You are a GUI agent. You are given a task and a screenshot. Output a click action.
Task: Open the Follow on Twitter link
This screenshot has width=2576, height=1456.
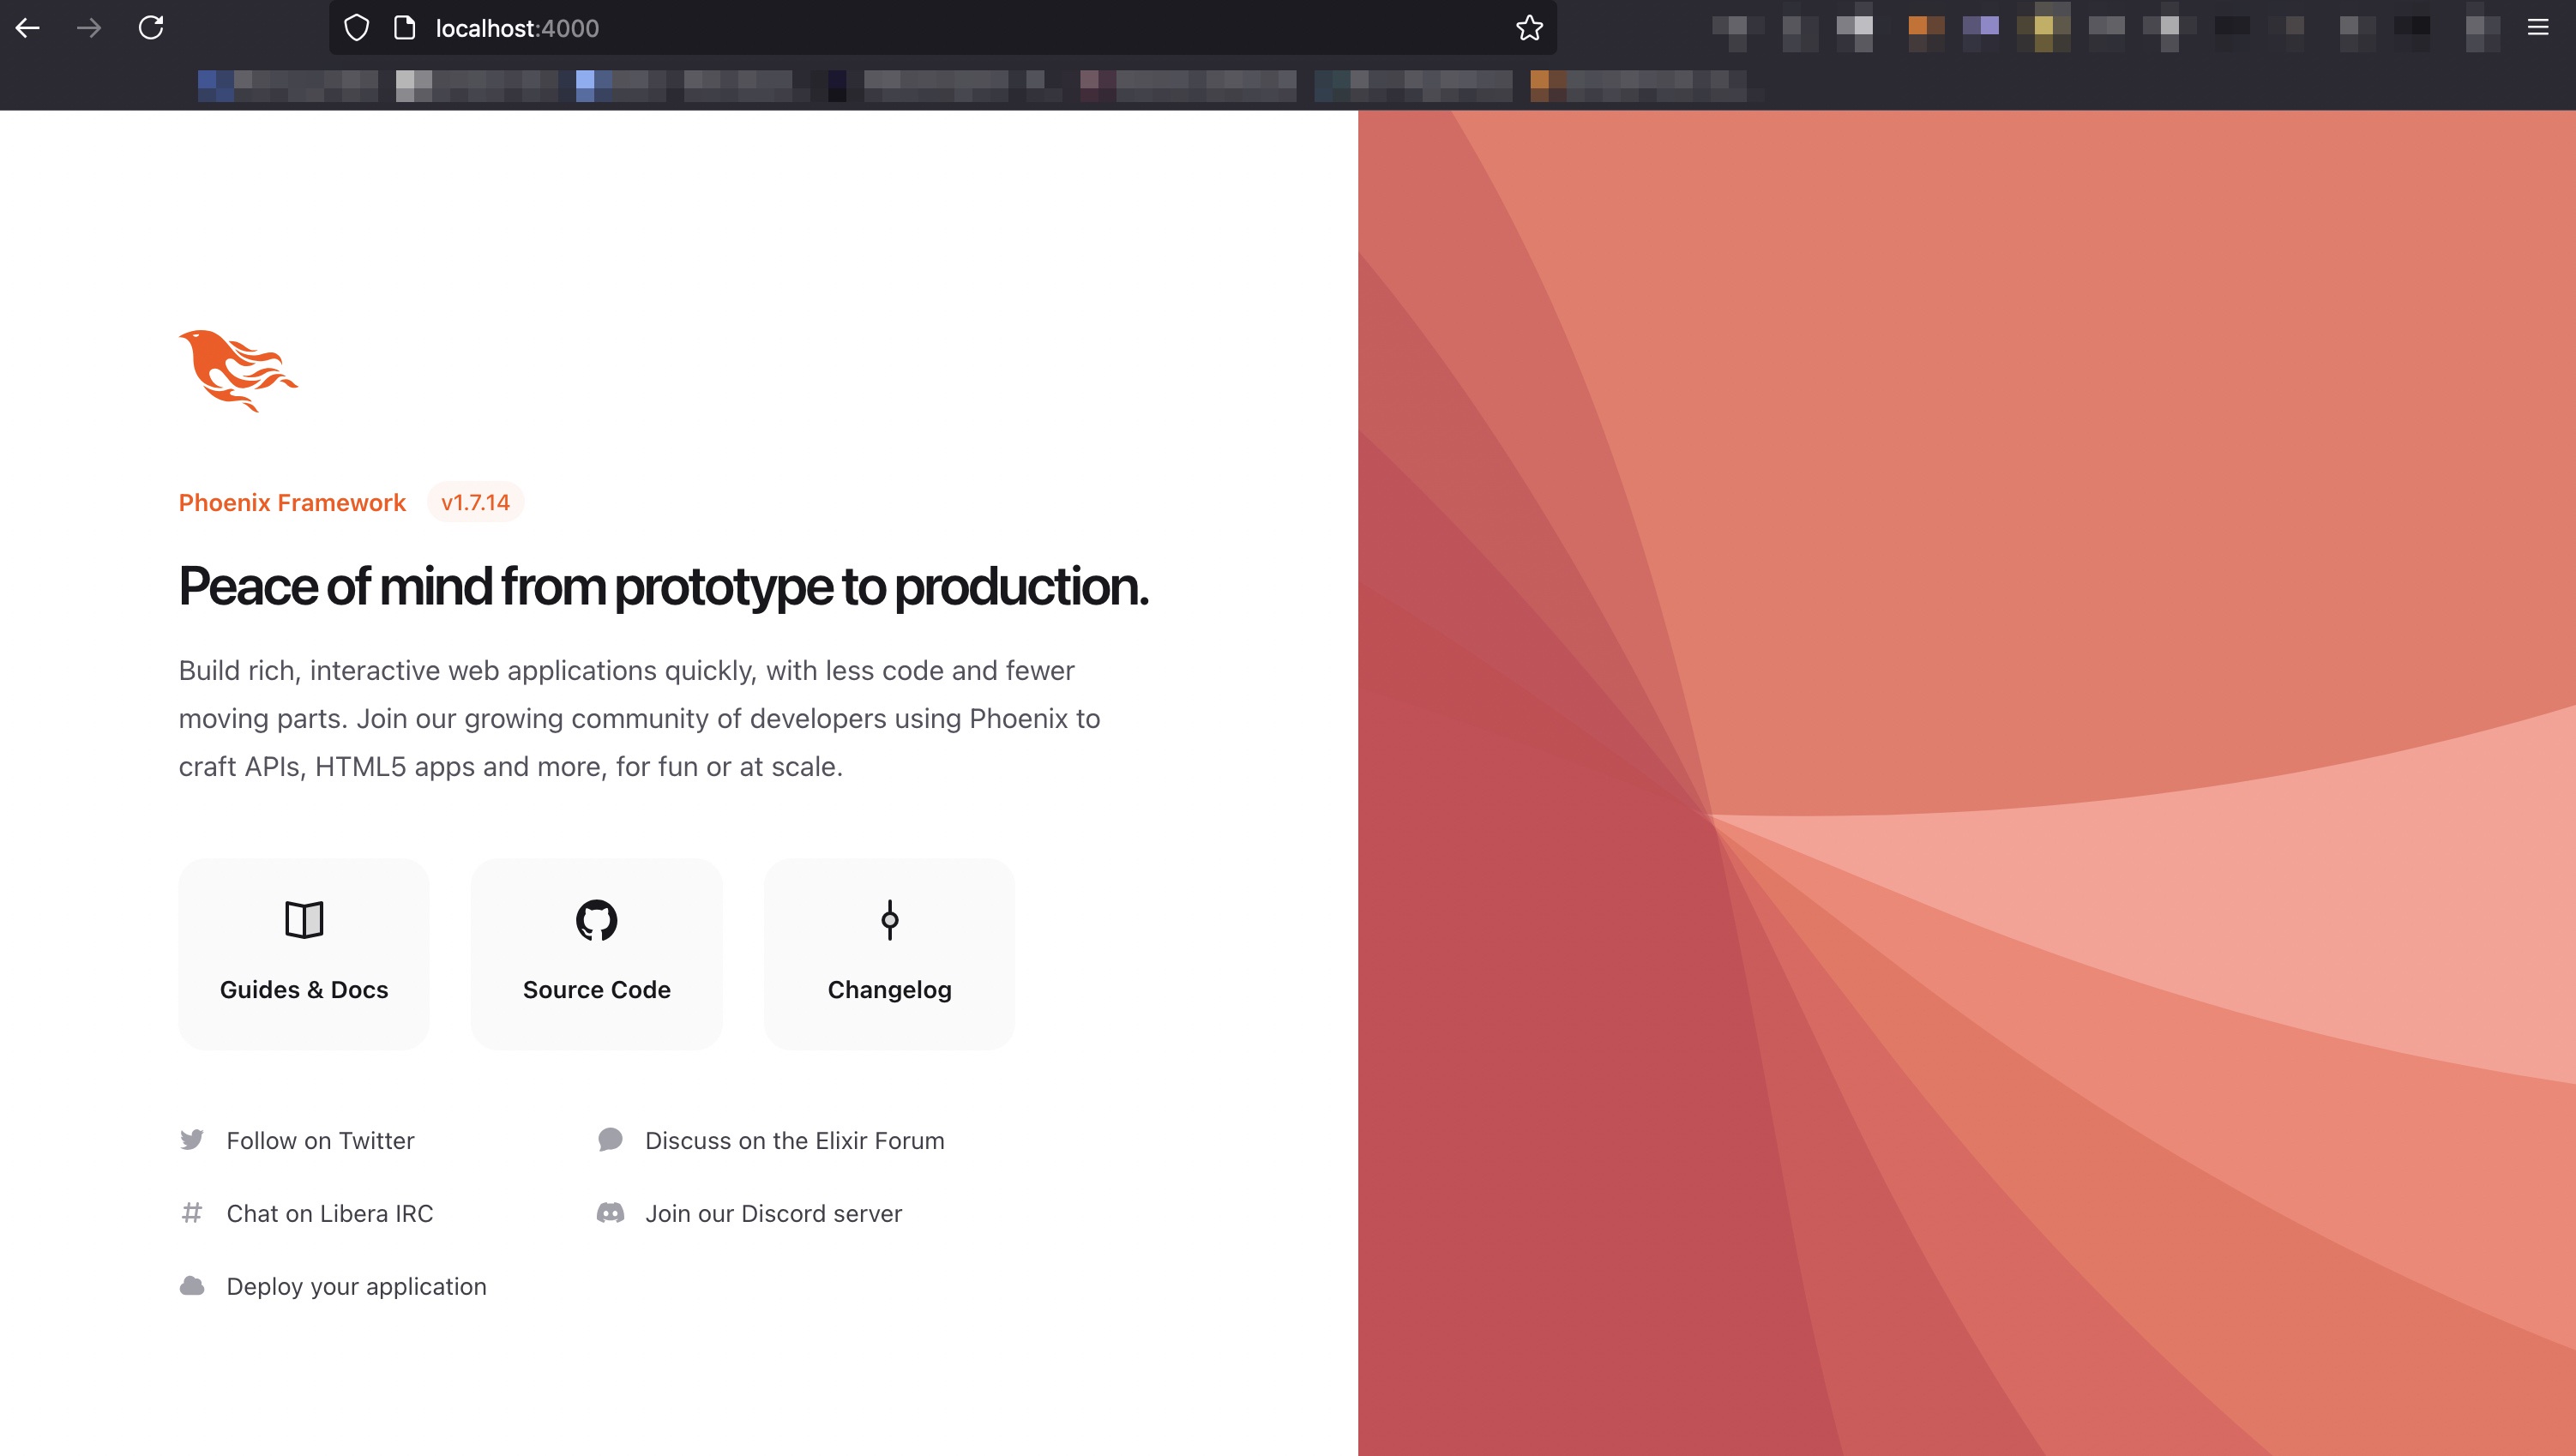(297, 1140)
